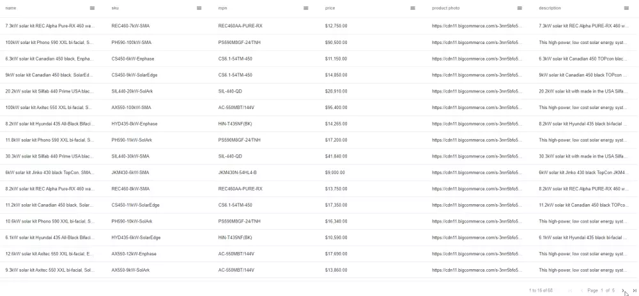Click price cell $17,350.00
This screenshot has width=639, height=296.
[336, 205]
